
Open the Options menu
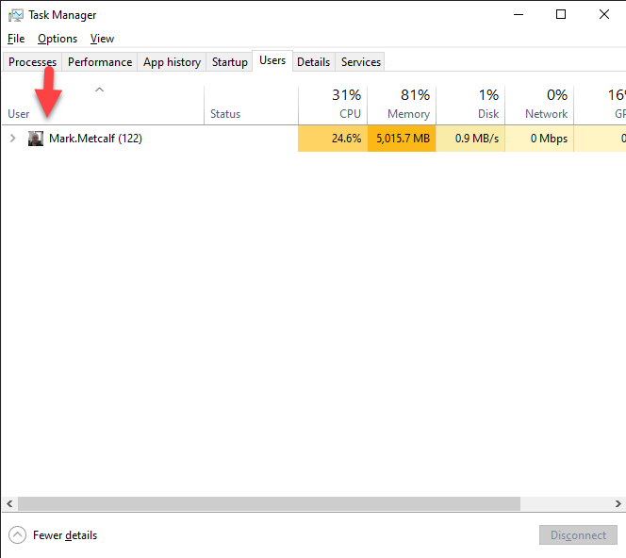[x=58, y=39]
